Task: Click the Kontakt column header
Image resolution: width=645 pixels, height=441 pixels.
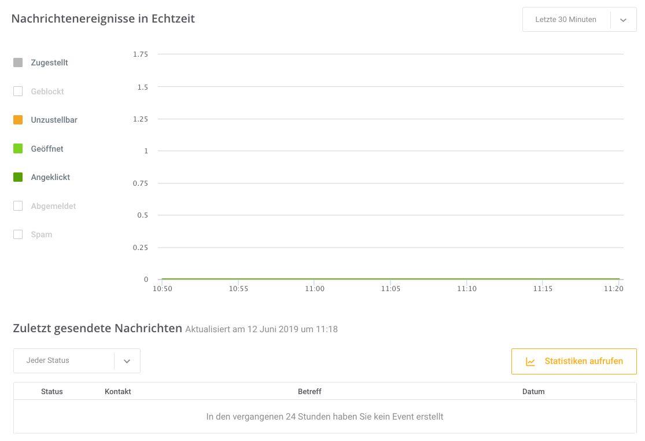Action: 117,392
